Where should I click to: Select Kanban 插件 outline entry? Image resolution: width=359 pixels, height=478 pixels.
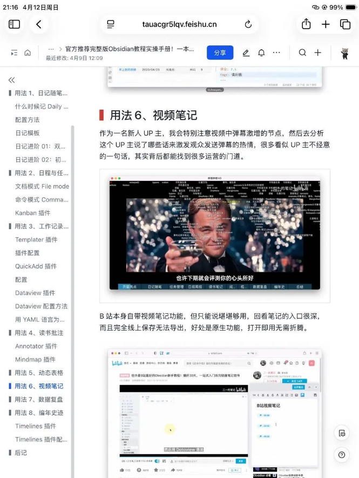33,213
